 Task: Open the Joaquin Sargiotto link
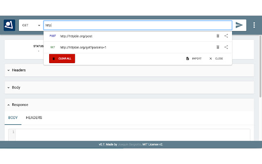point(129,144)
